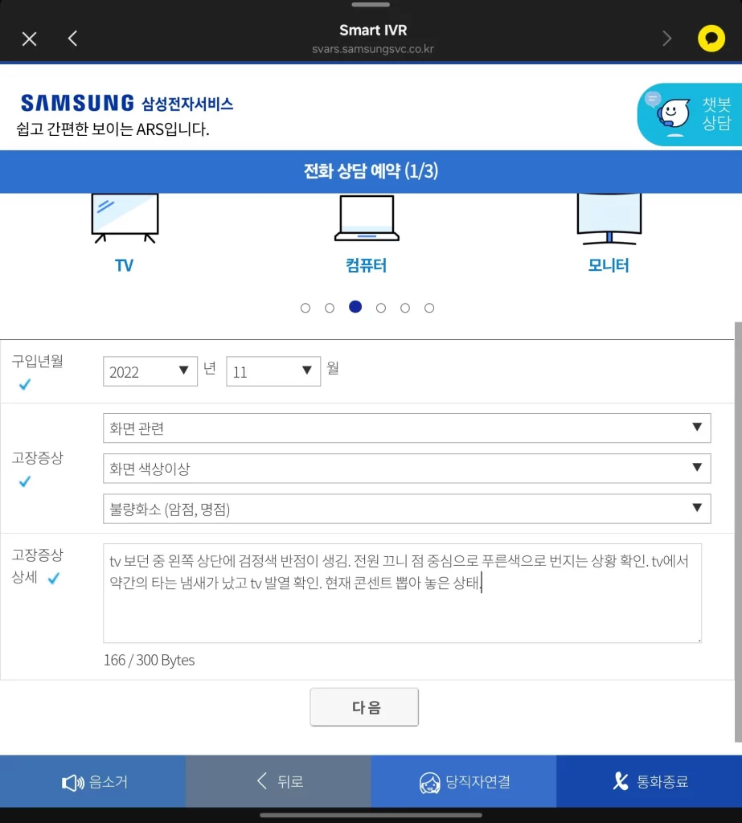Screen dimensions: 742x823
Task: Tap the yellow chat icon top right
Action: click(711, 38)
